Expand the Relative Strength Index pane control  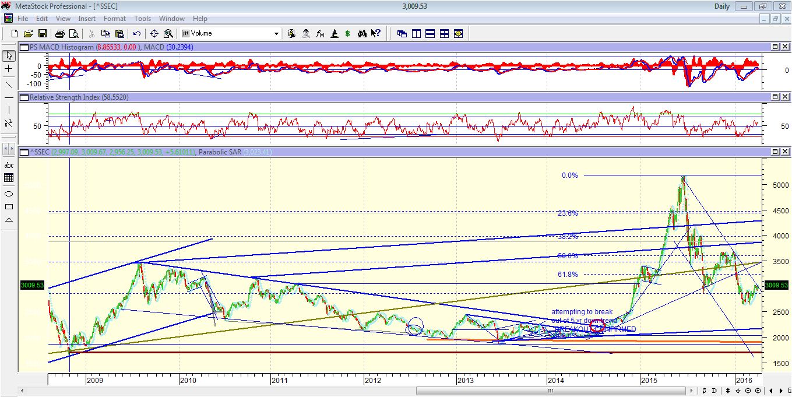(774, 97)
